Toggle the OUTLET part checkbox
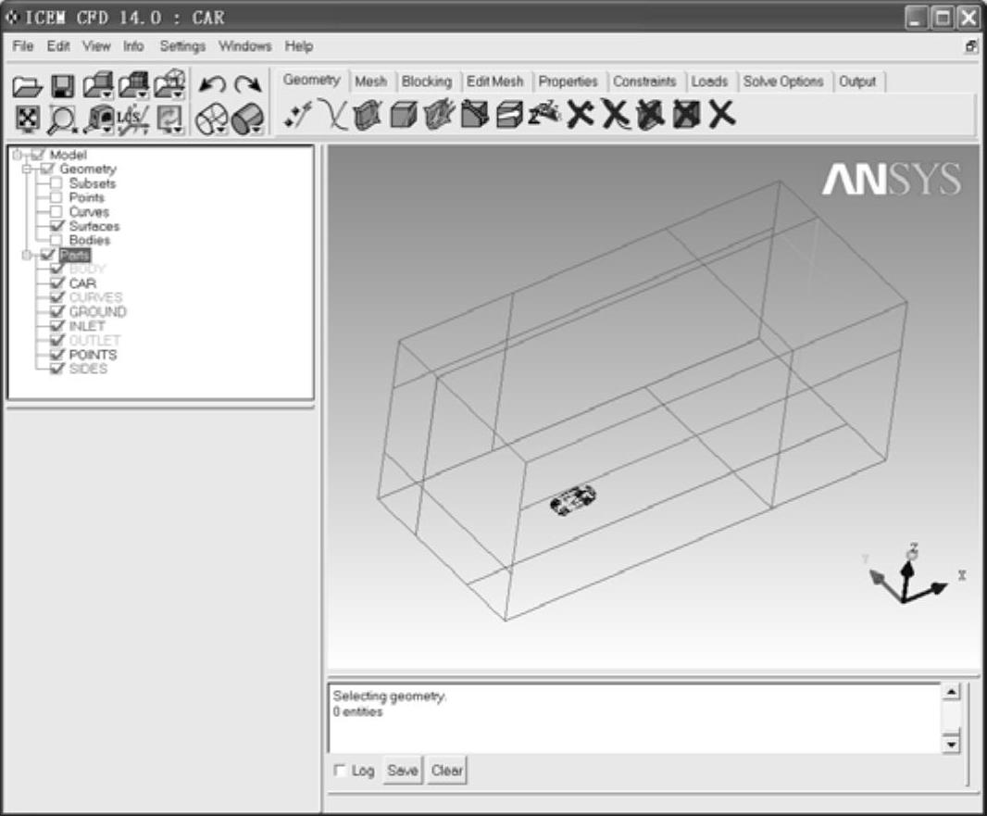The height and width of the screenshot is (816, 987). [57, 341]
